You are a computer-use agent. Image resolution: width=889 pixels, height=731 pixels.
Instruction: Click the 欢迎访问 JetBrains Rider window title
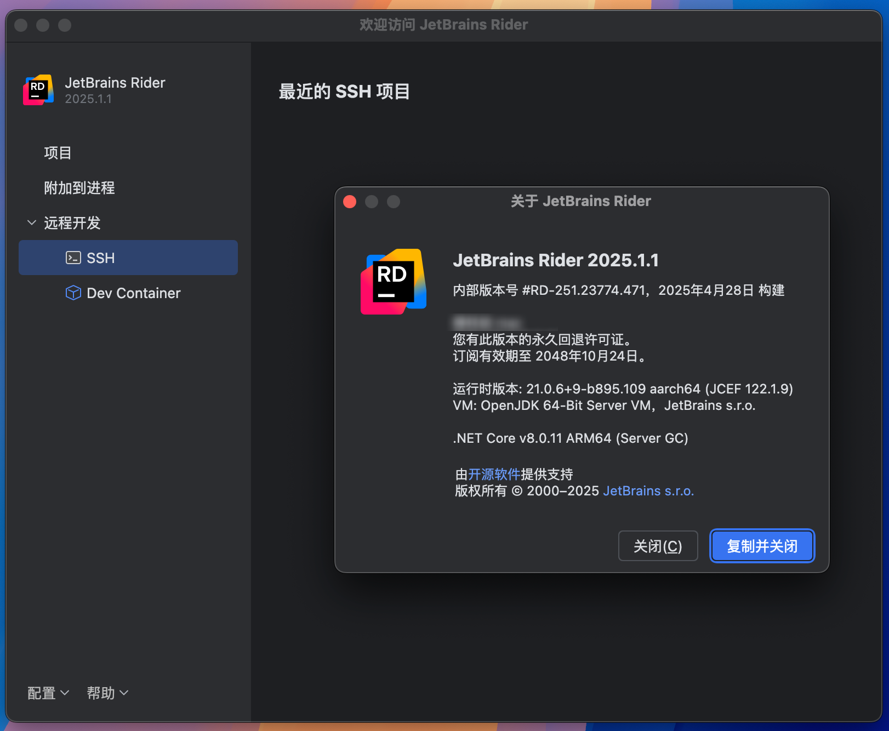point(444,25)
